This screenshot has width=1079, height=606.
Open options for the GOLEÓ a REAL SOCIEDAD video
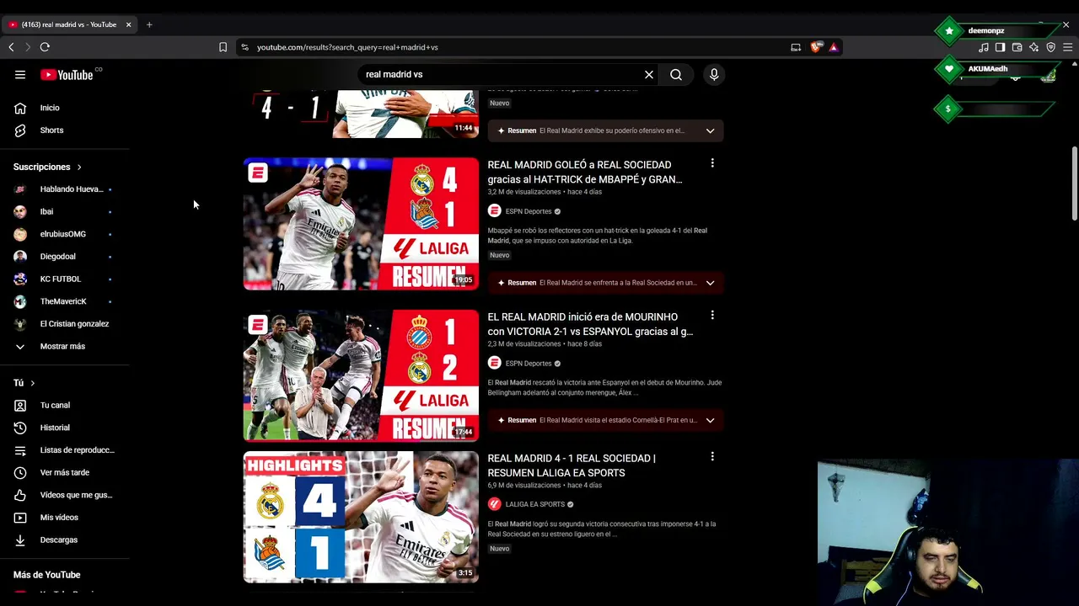[x=712, y=163]
